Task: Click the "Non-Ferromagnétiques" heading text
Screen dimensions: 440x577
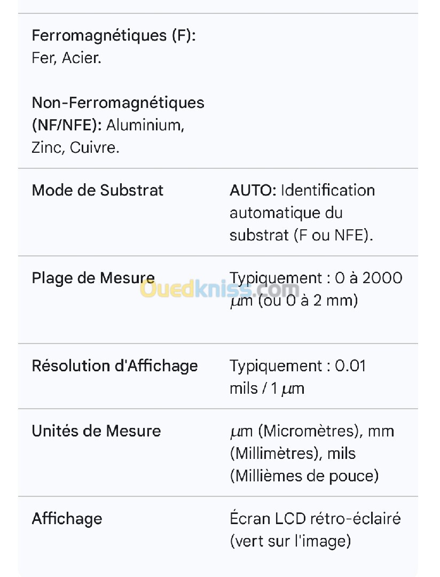Action: [118, 103]
